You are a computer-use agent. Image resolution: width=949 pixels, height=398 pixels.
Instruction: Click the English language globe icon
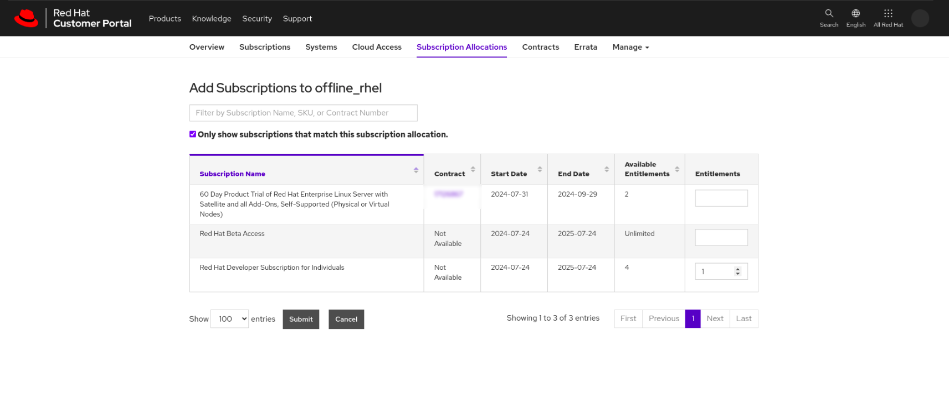pos(855,13)
